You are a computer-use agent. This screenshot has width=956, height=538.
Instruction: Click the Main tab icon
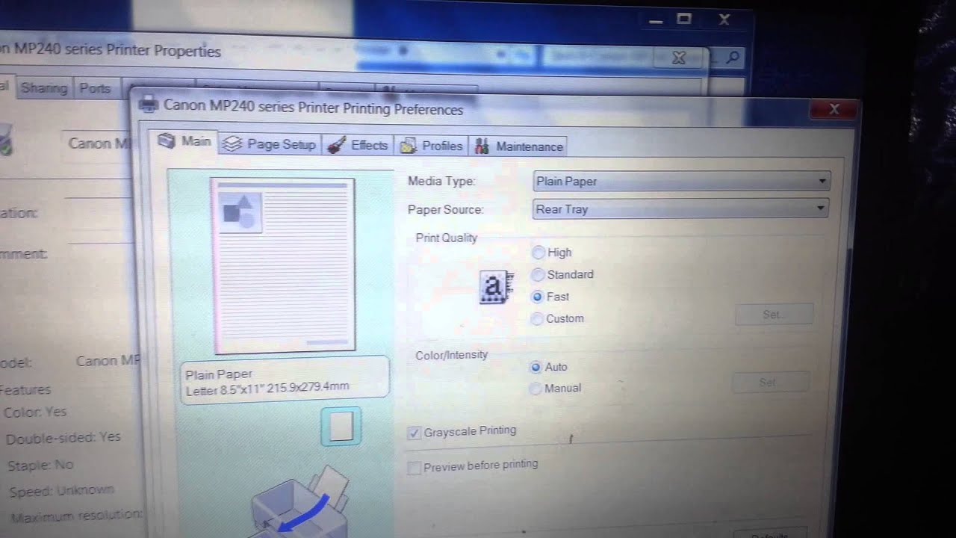click(x=167, y=140)
